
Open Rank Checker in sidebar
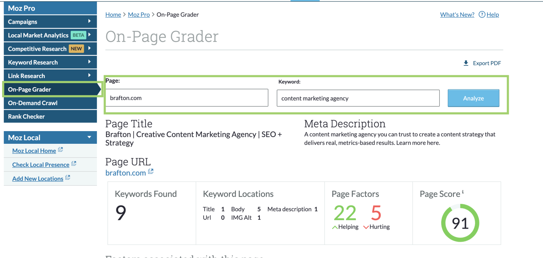(x=50, y=116)
